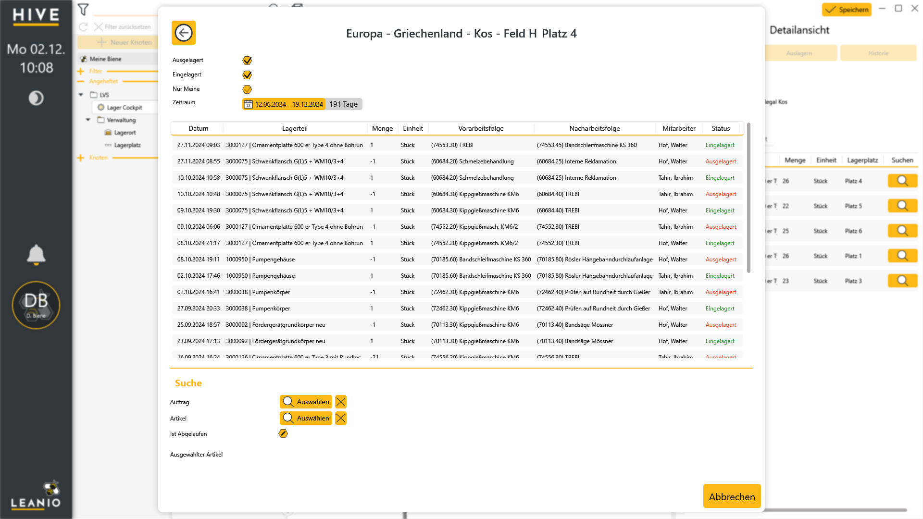Click the HIVE logo

coord(36,16)
